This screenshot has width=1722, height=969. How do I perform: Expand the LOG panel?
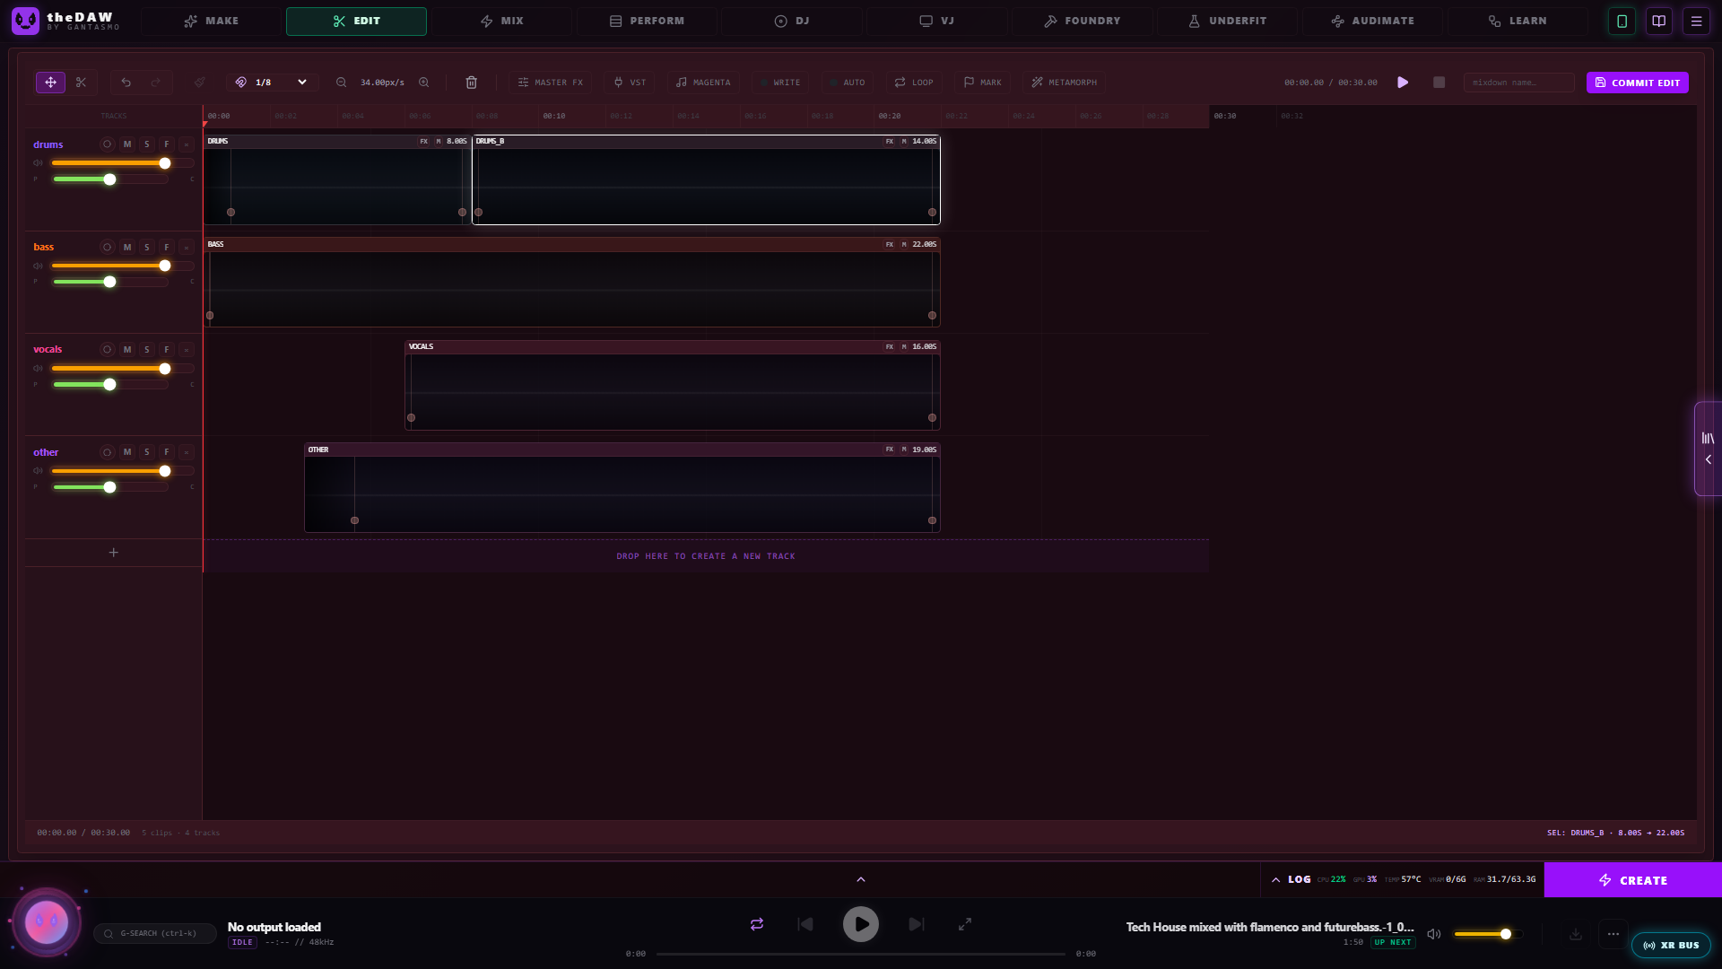pos(1291,879)
